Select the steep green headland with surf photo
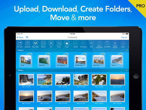Viewport: 146px width, 110px height. click(x=99, y=96)
